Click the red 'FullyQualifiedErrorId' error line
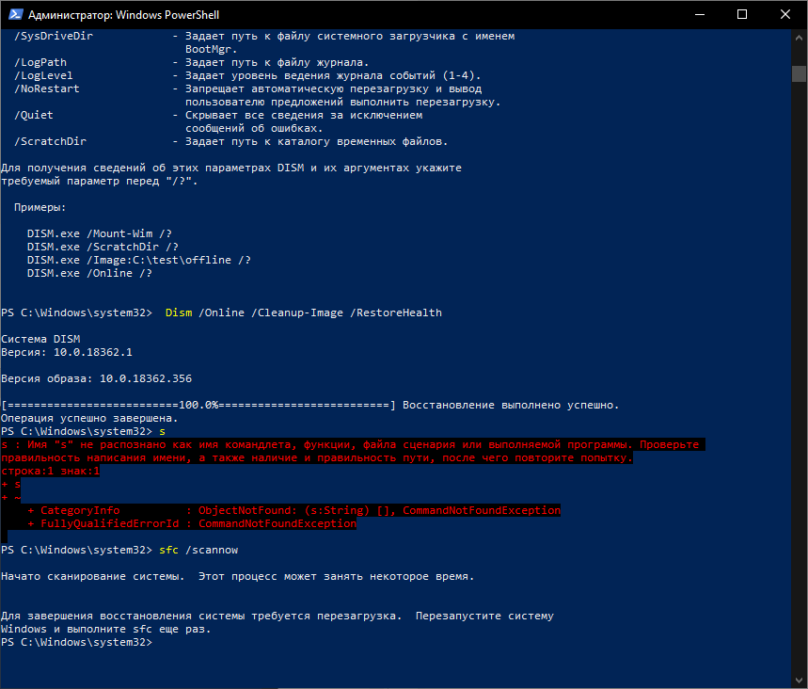The image size is (808, 689). (192, 523)
